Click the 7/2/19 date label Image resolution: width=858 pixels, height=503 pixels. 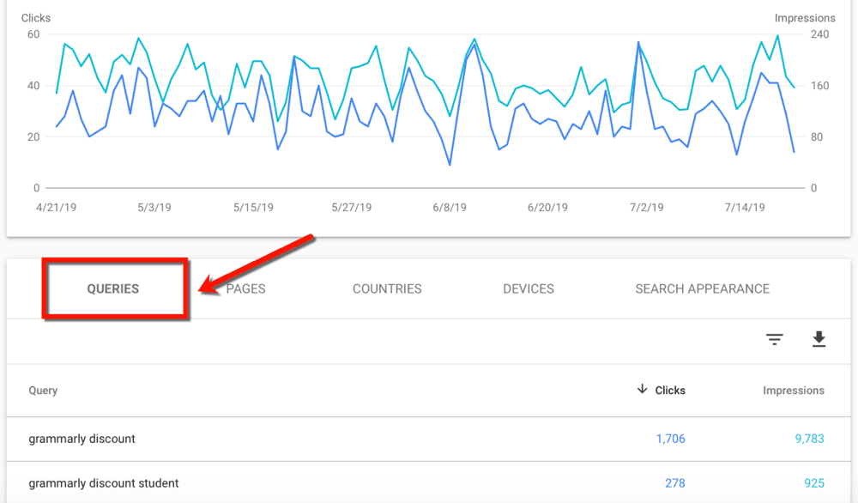[646, 208]
